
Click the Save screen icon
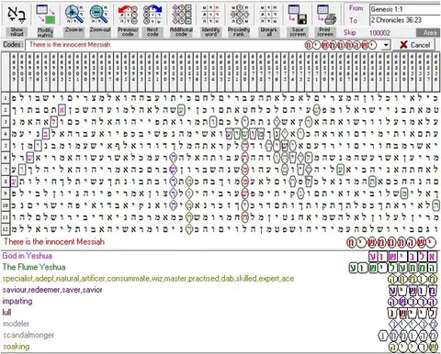tap(298, 15)
